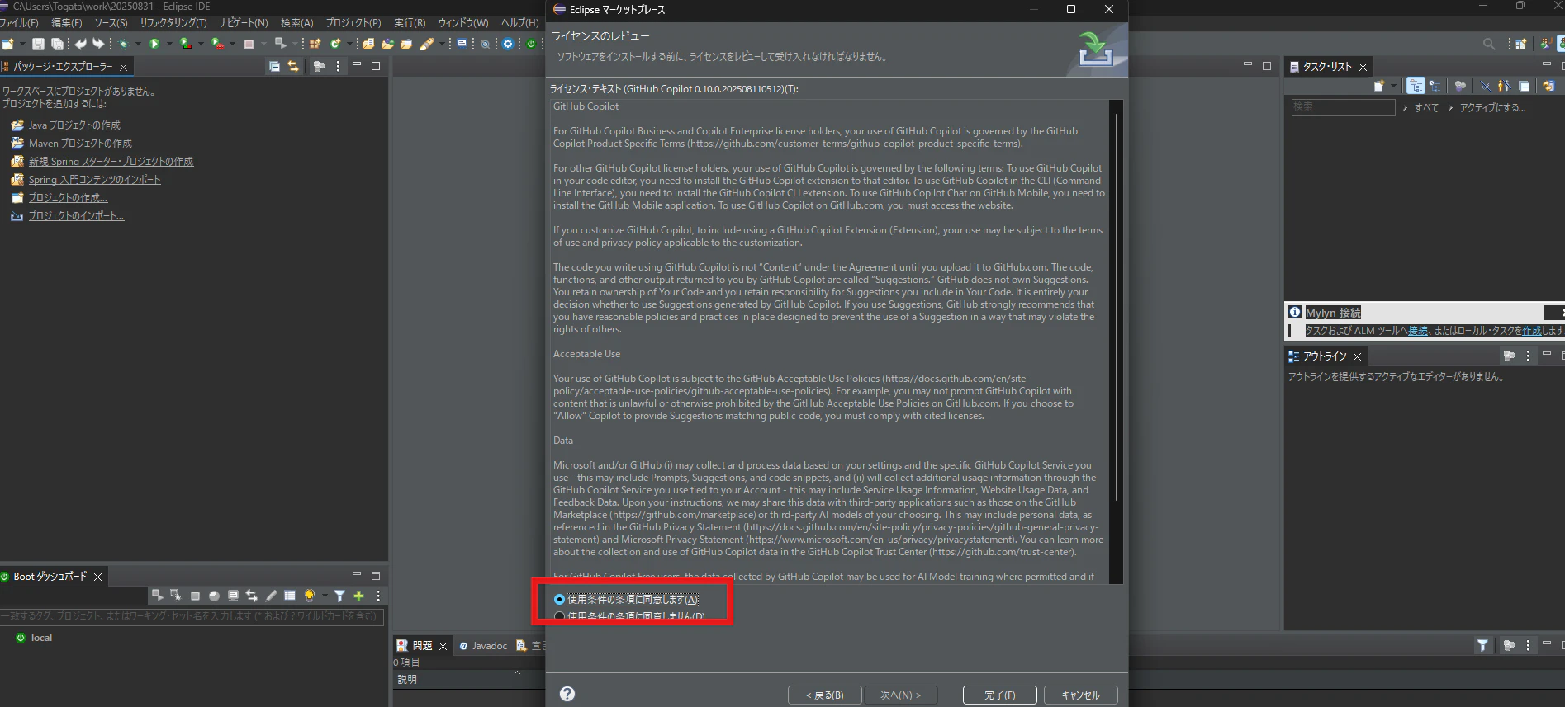Select the 問題 (Problems) tab
Viewport: 1565px width, 707px height.
[422, 646]
